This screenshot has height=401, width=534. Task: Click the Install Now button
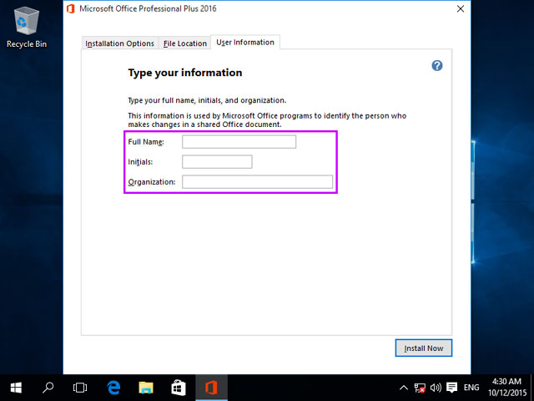tap(424, 348)
